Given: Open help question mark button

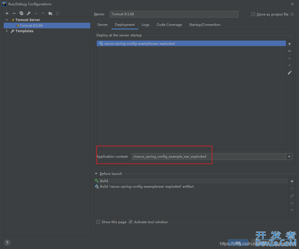Looking at the screenshot, I should (7, 243).
